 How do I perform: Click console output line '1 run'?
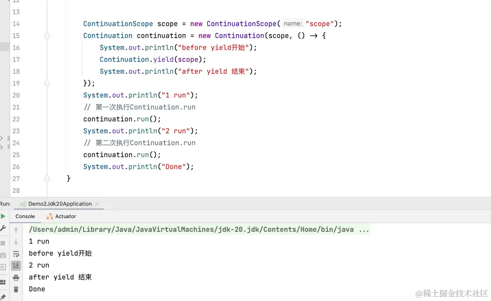39,241
